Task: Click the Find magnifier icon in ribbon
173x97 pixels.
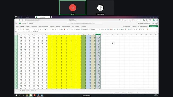Action: click(144, 29)
